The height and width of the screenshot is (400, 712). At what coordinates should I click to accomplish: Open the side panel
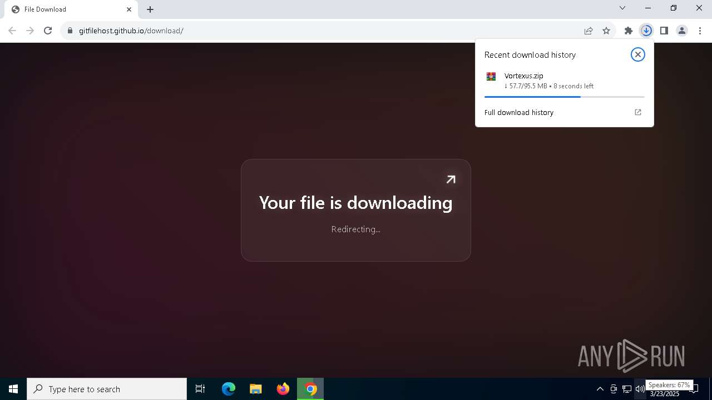pos(664,31)
